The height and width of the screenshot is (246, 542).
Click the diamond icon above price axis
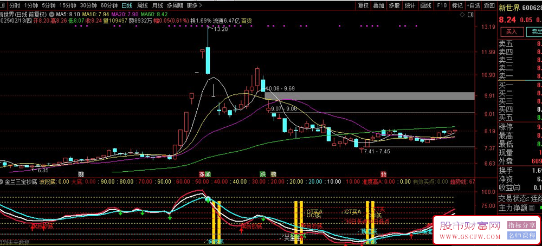462,15
